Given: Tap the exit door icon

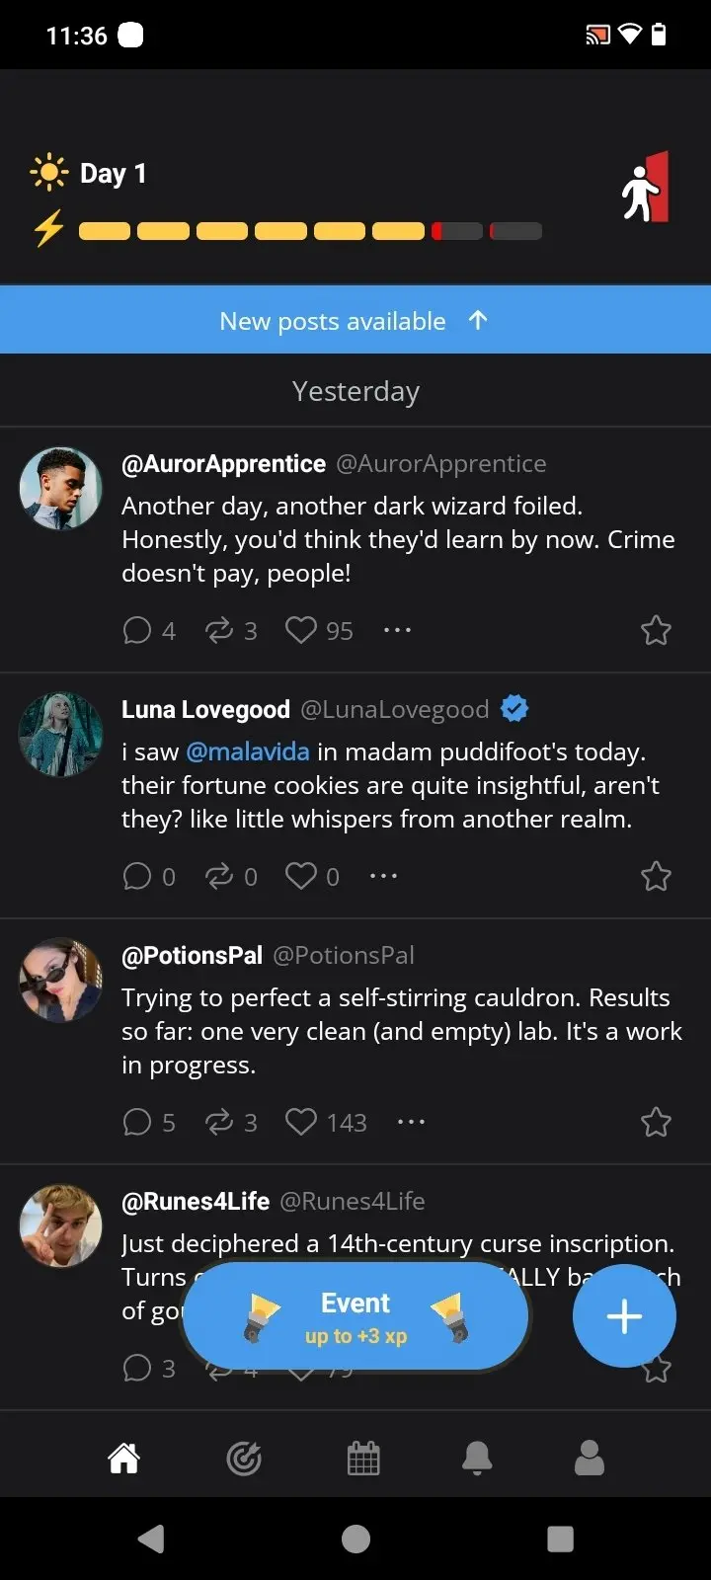Looking at the screenshot, I should click(646, 188).
